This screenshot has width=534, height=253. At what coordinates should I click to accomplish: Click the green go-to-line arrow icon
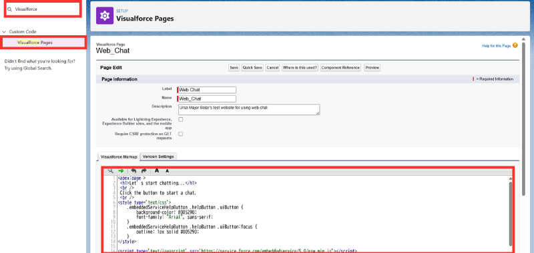pyautogui.click(x=121, y=170)
